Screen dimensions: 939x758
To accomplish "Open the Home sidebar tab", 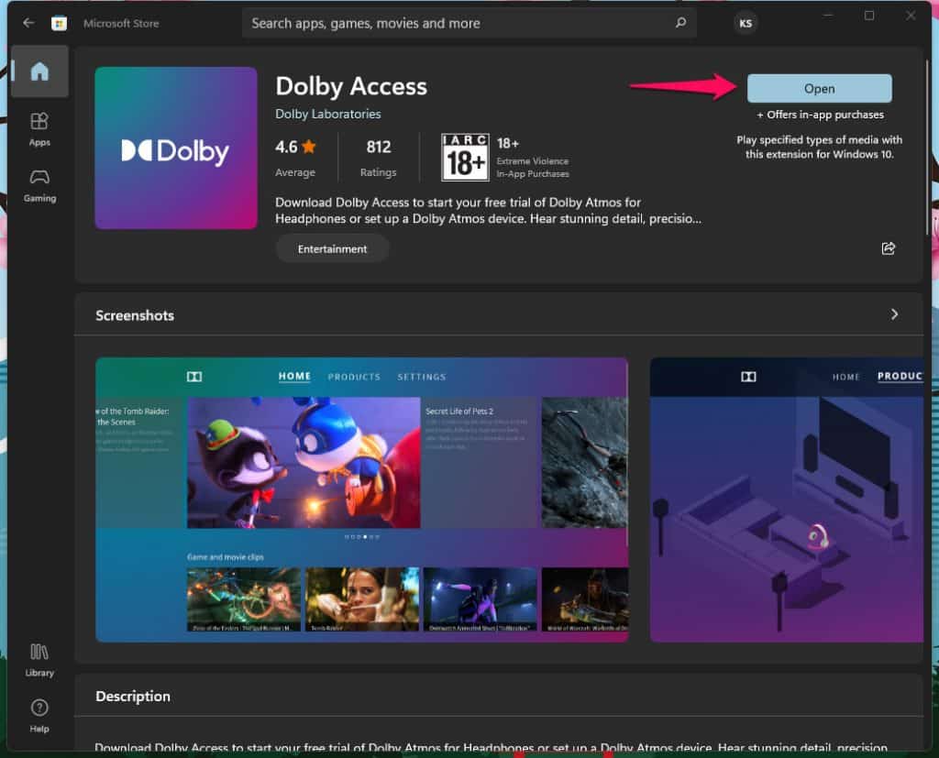I will pyautogui.click(x=39, y=71).
